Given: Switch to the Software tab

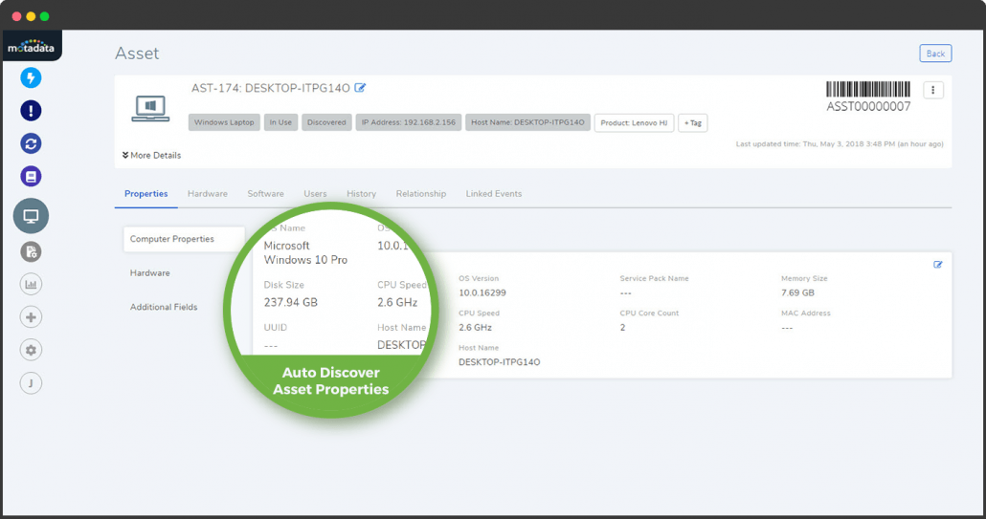Looking at the screenshot, I should pos(265,194).
